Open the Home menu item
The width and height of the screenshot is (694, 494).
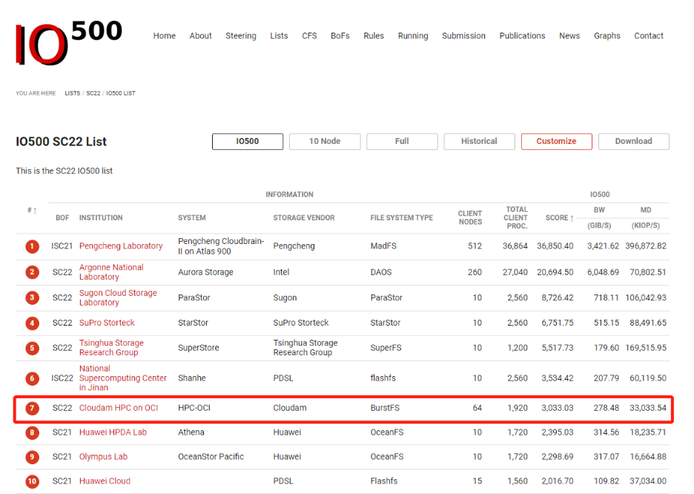(164, 36)
